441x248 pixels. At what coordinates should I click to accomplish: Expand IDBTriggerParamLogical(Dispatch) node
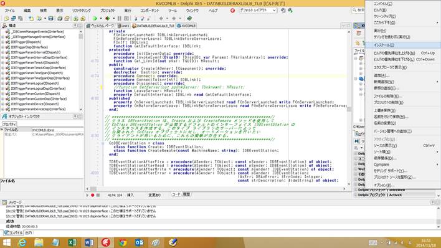tap(3, 83)
